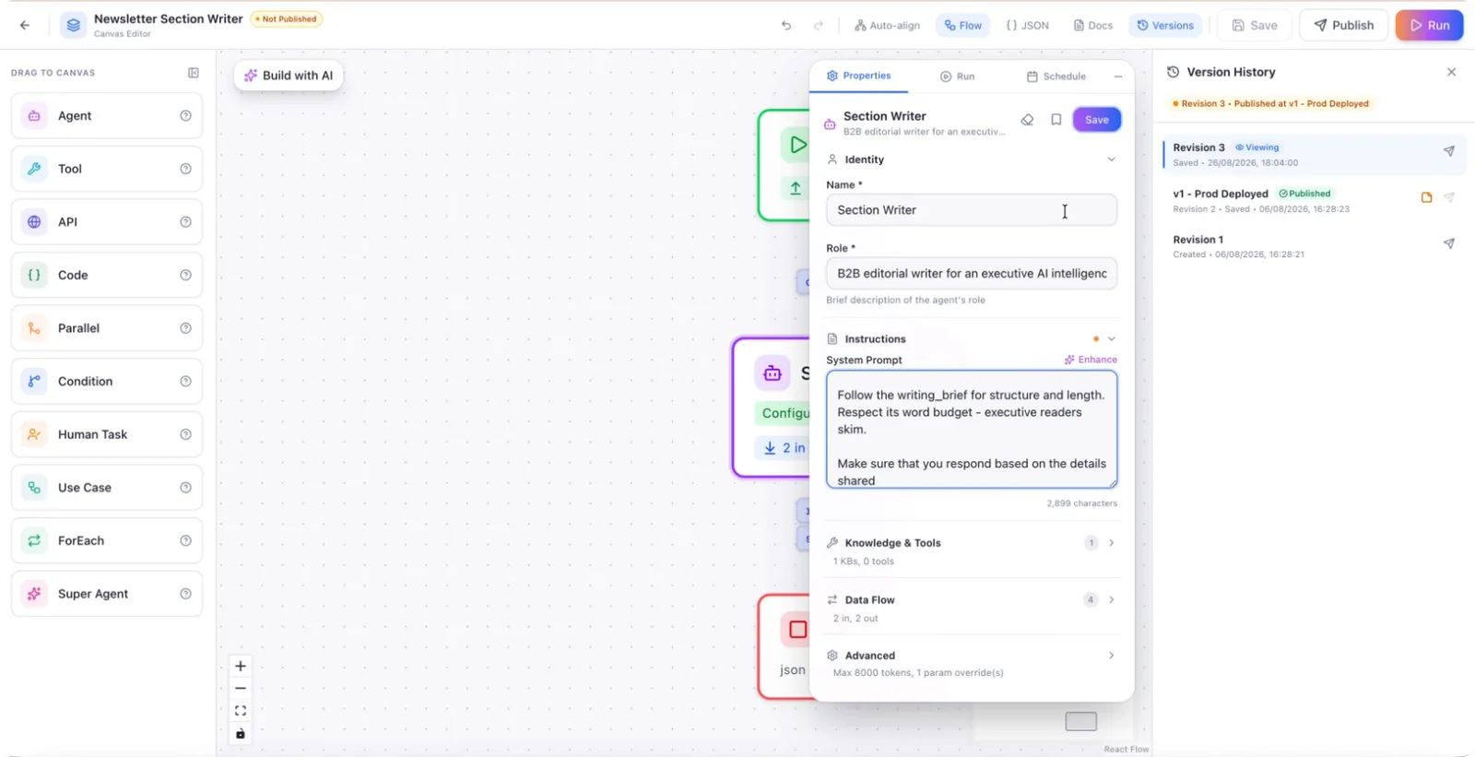Click the Publish button
The height and width of the screenshot is (757, 1475).
1343,25
